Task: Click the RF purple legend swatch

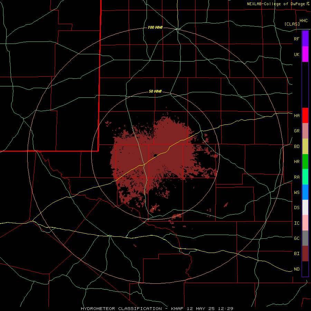Action: [x=305, y=39]
